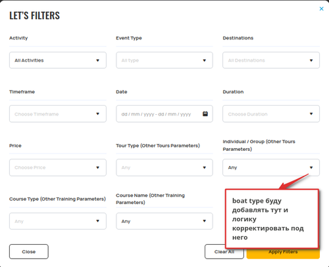Screen dimensions: 329x267
Task: Click the Date range input field
Action: point(164,113)
